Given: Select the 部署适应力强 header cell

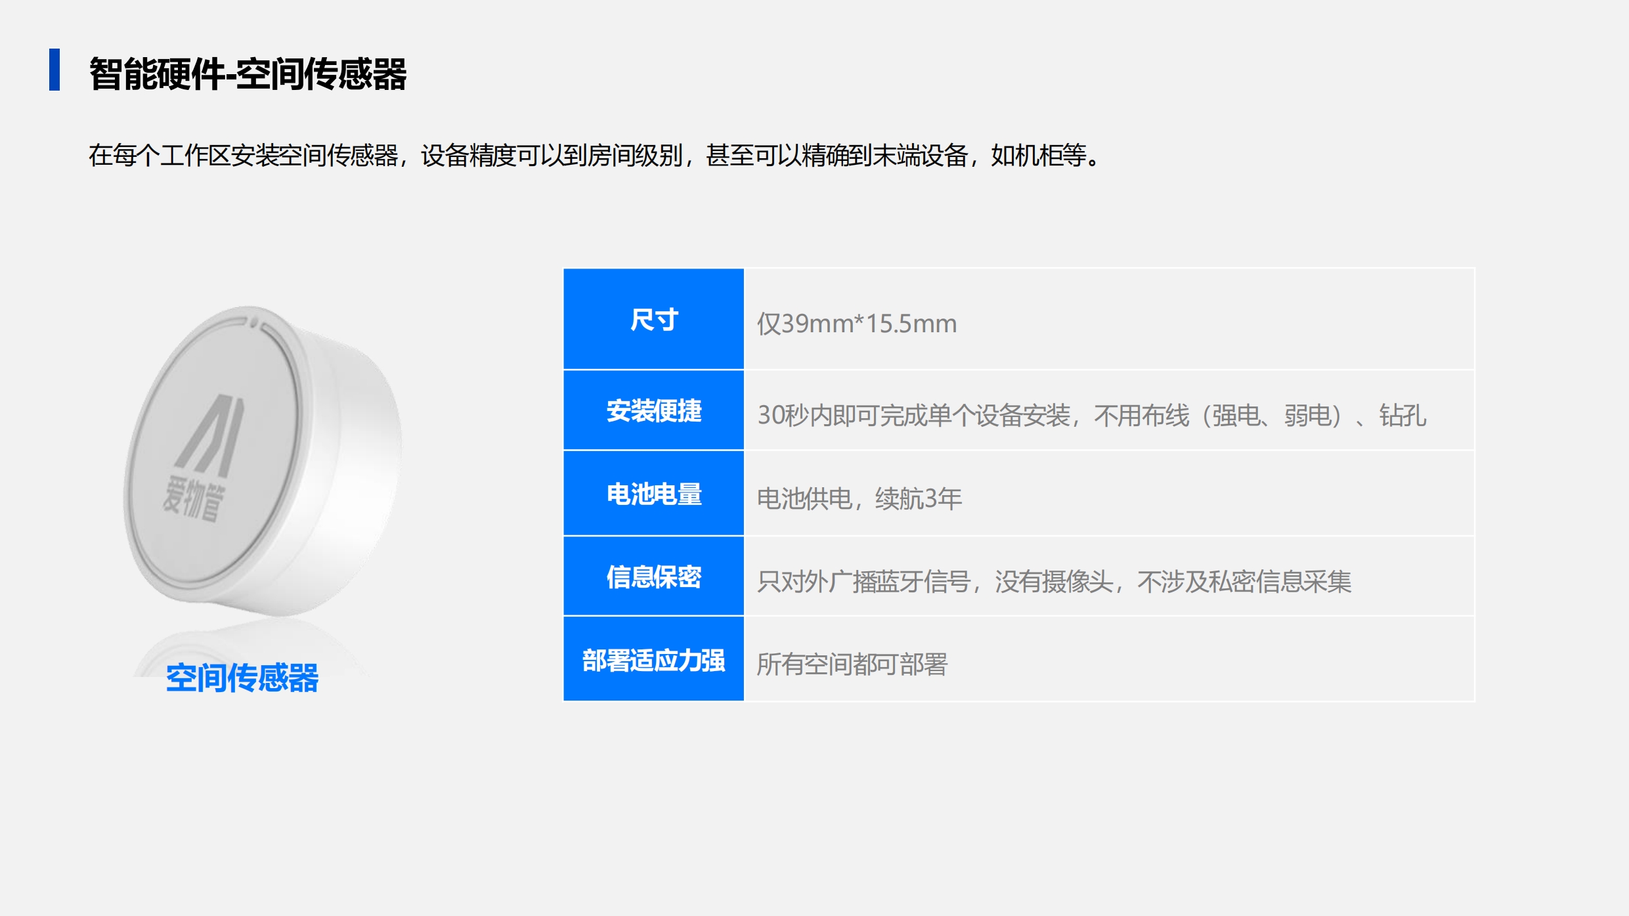Looking at the screenshot, I should pyautogui.click(x=653, y=659).
